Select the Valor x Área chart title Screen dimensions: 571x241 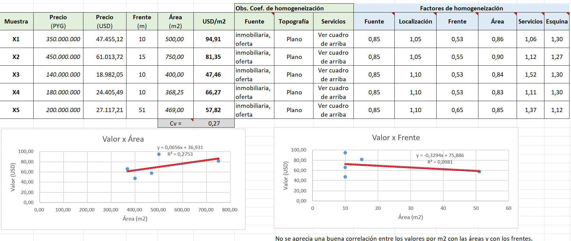123,139
